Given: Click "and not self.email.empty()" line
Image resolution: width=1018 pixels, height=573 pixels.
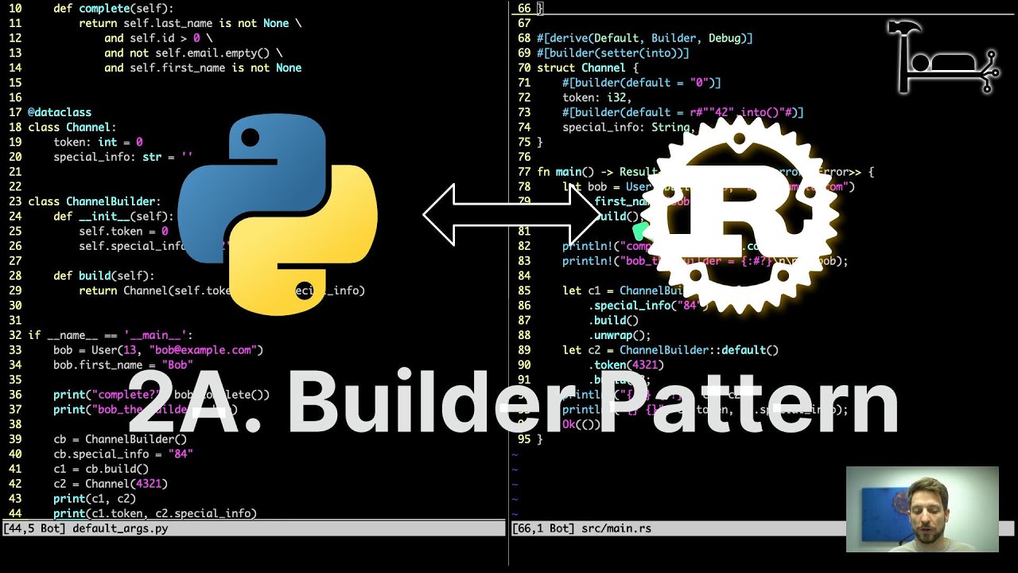Looking at the screenshot, I should tap(193, 53).
